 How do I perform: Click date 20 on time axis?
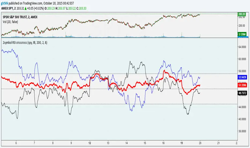[x=200, y=143]
